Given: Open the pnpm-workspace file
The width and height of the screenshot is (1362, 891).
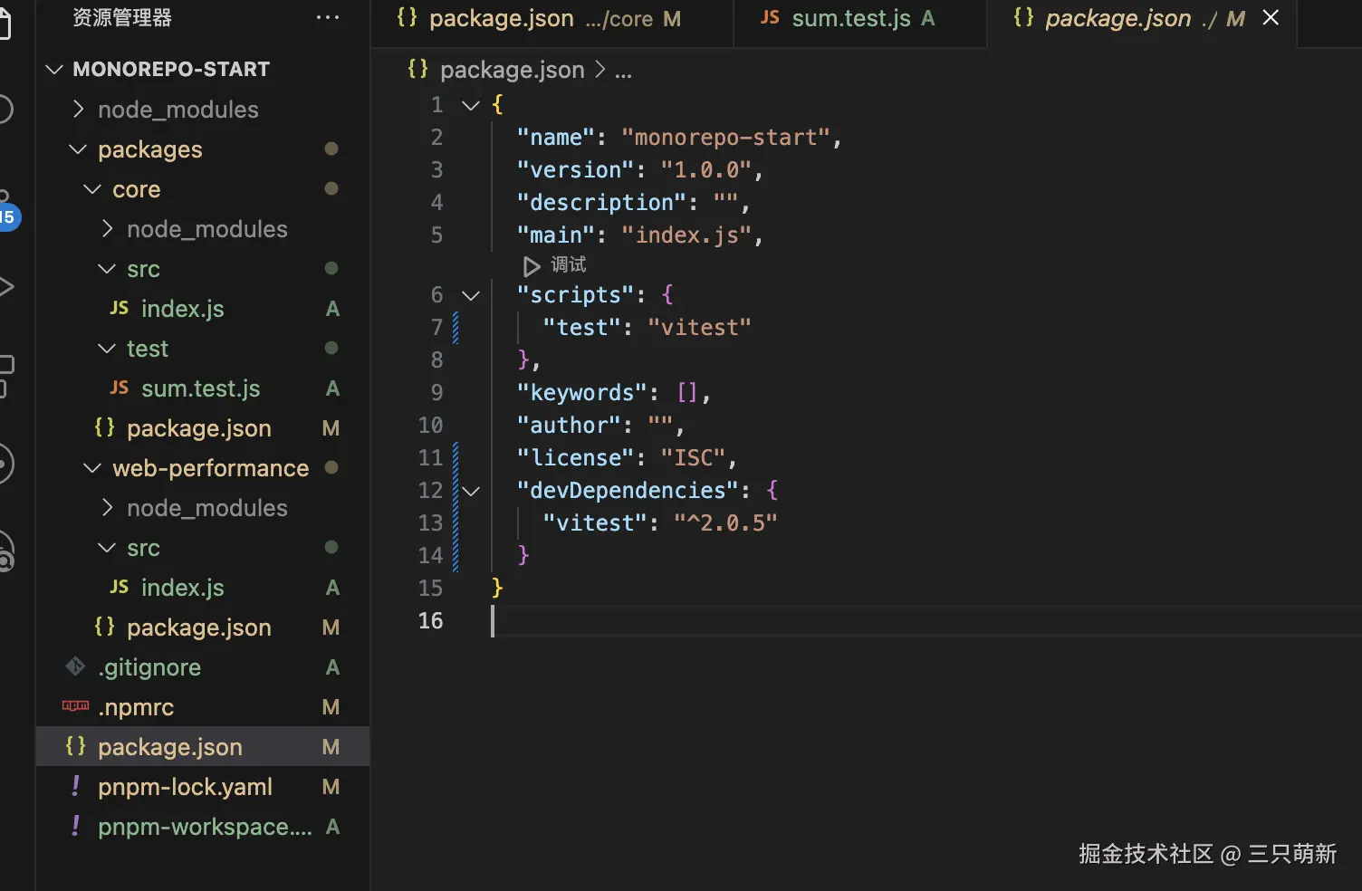Looking at the screenshot, I should pos(203,827).
